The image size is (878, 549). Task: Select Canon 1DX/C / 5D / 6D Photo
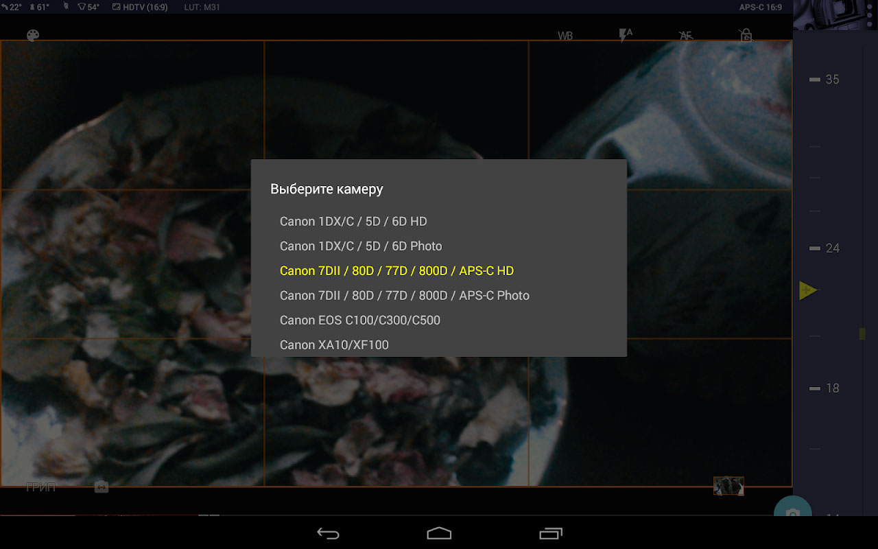438,246
